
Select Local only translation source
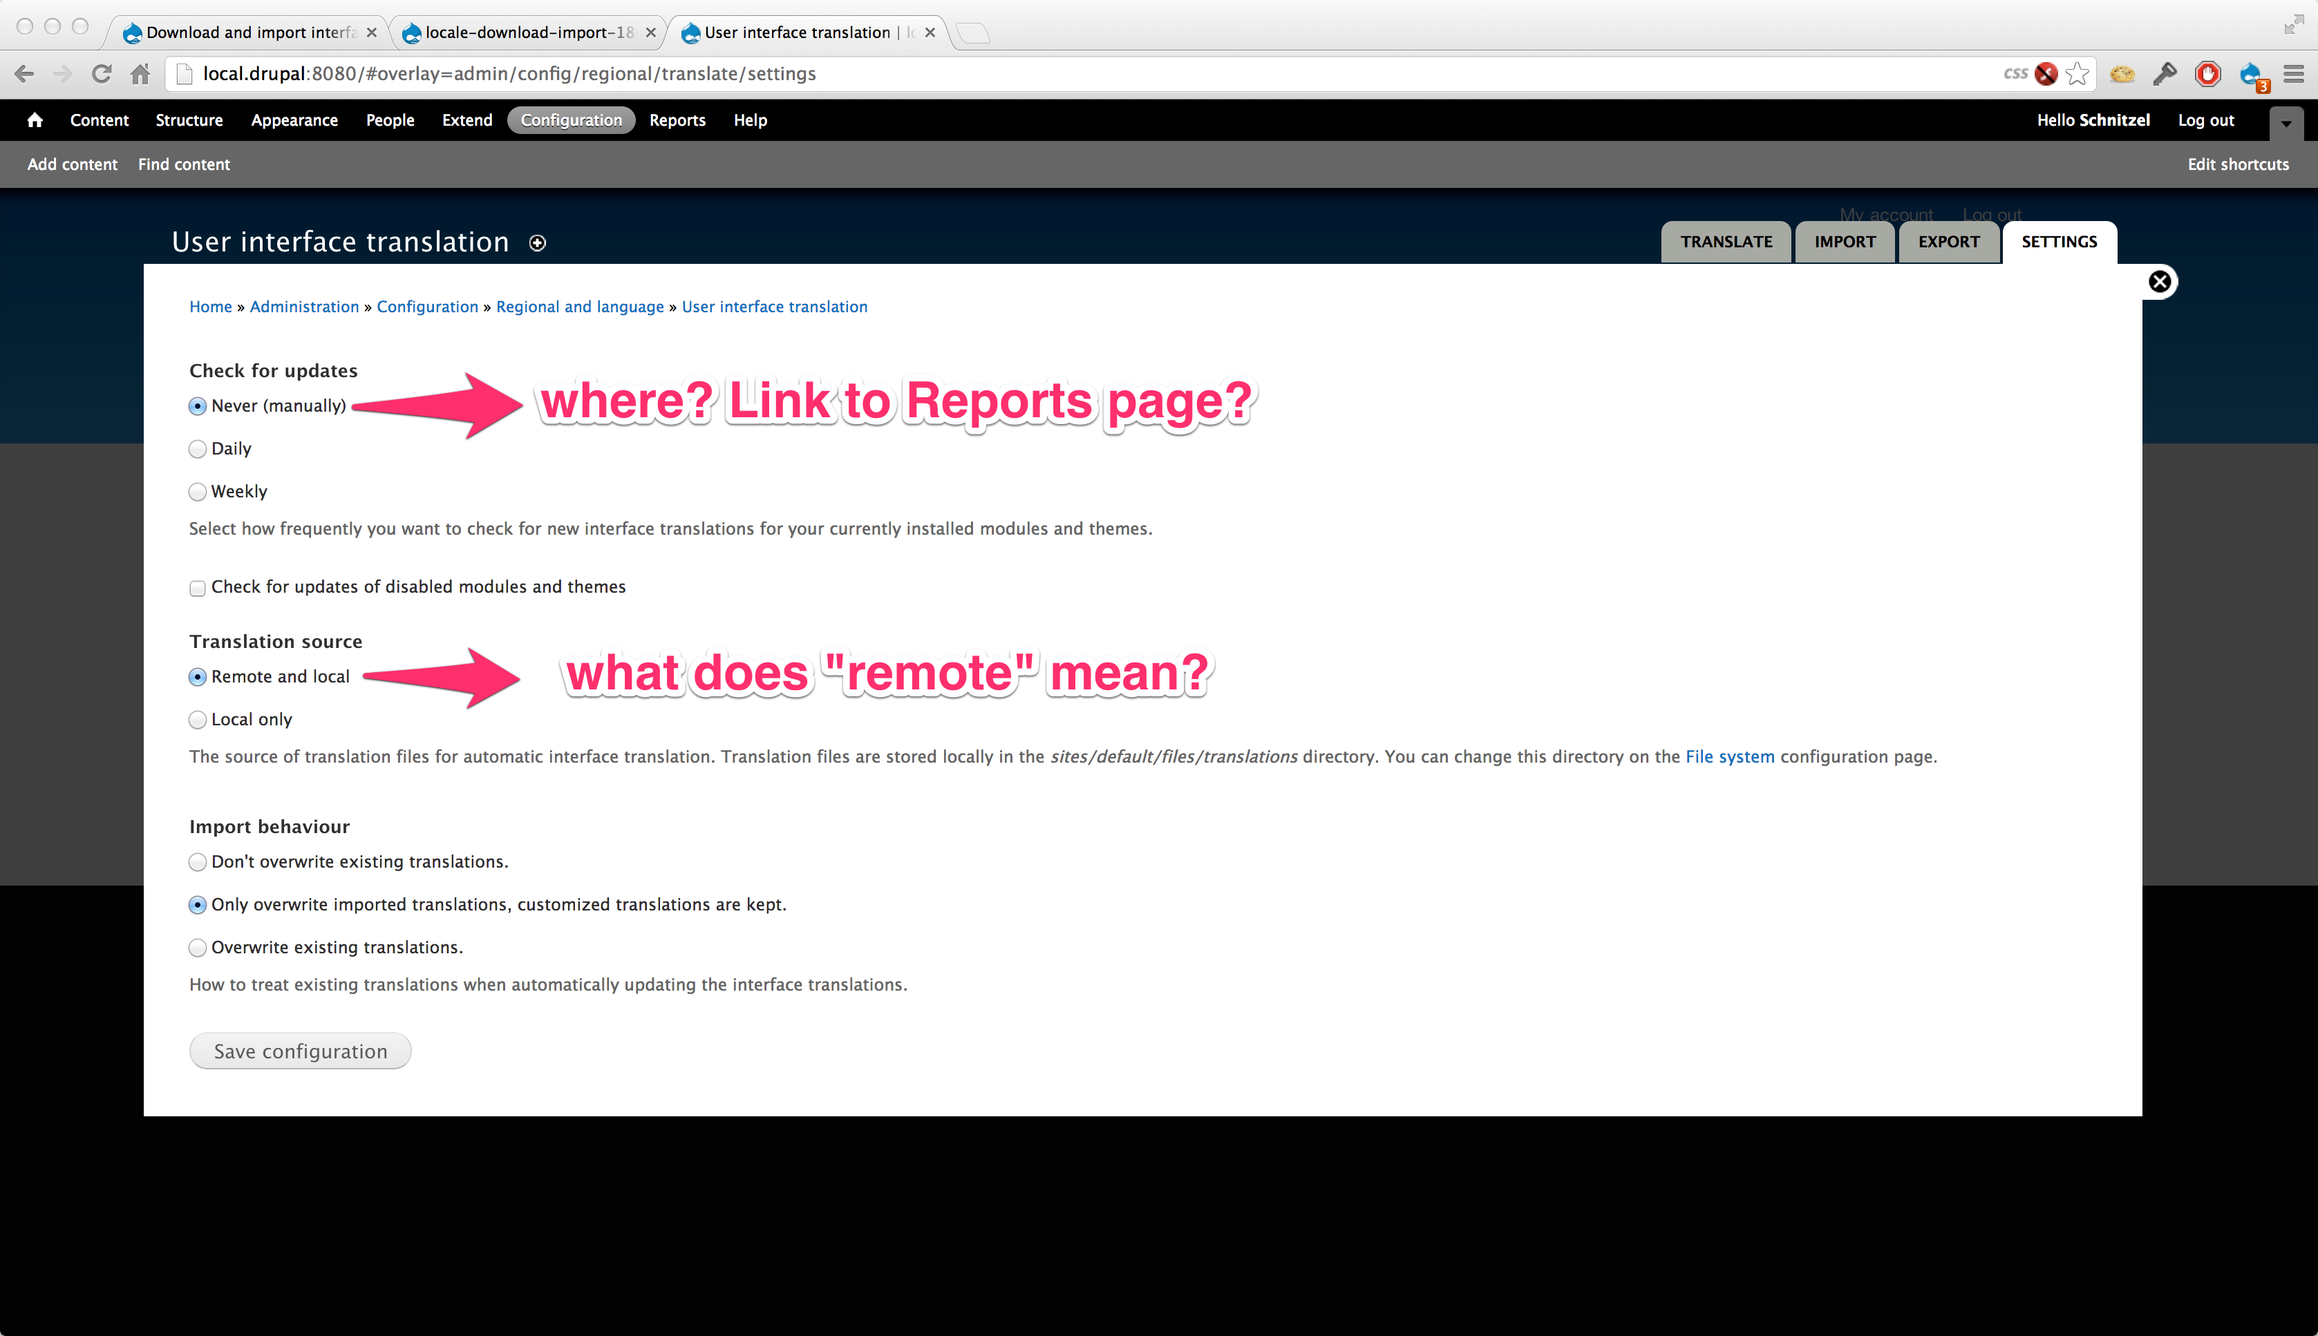[x=198, y=721]
